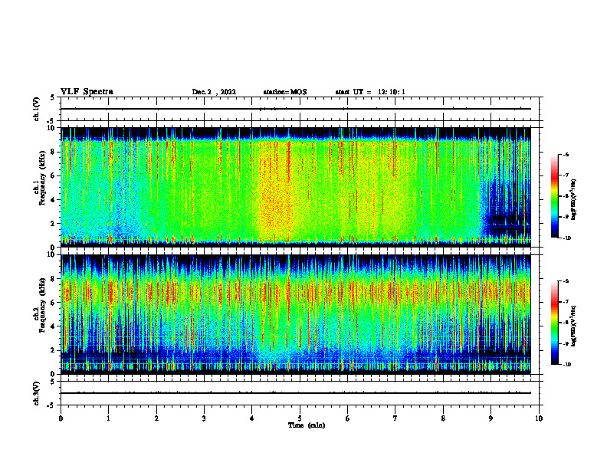Viewport: 607px width, 469px height.
Task: Click the "-6" label on ch.2 colorbar
Action: [566, 281]
